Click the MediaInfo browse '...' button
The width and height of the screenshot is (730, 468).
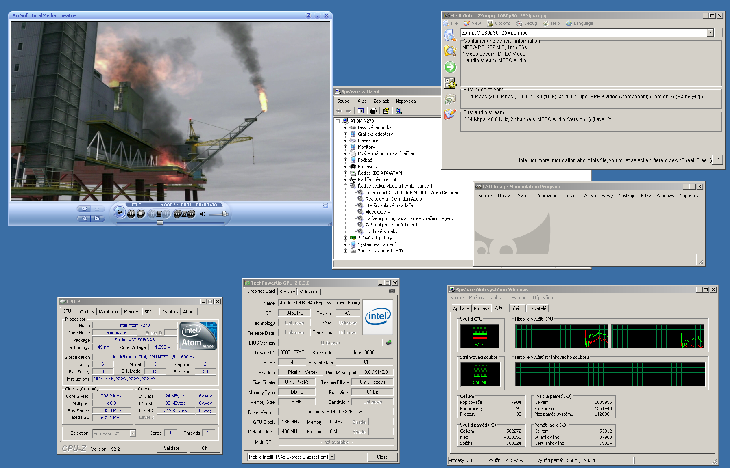point(719,33)
